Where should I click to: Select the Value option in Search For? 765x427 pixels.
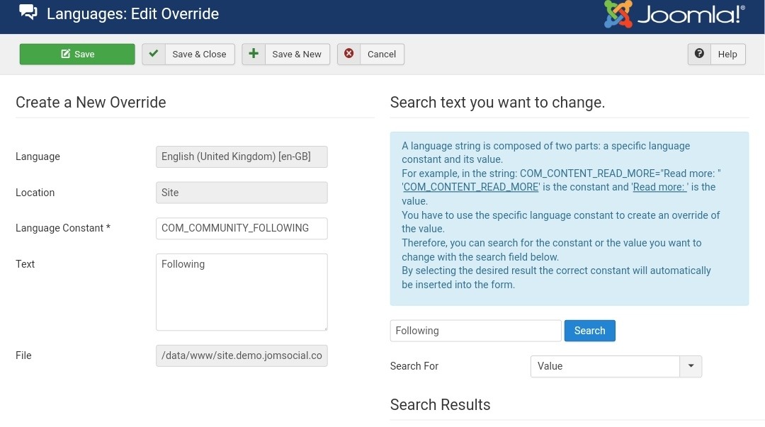coord(605,366)
